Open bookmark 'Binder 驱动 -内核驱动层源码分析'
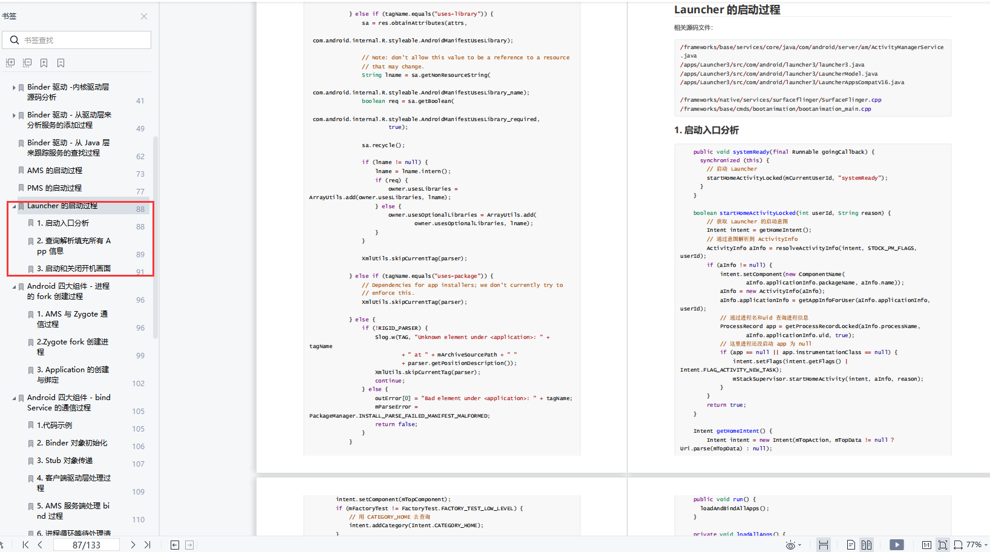The width and height of the screenshot is (990, 552). pos(68,92)
